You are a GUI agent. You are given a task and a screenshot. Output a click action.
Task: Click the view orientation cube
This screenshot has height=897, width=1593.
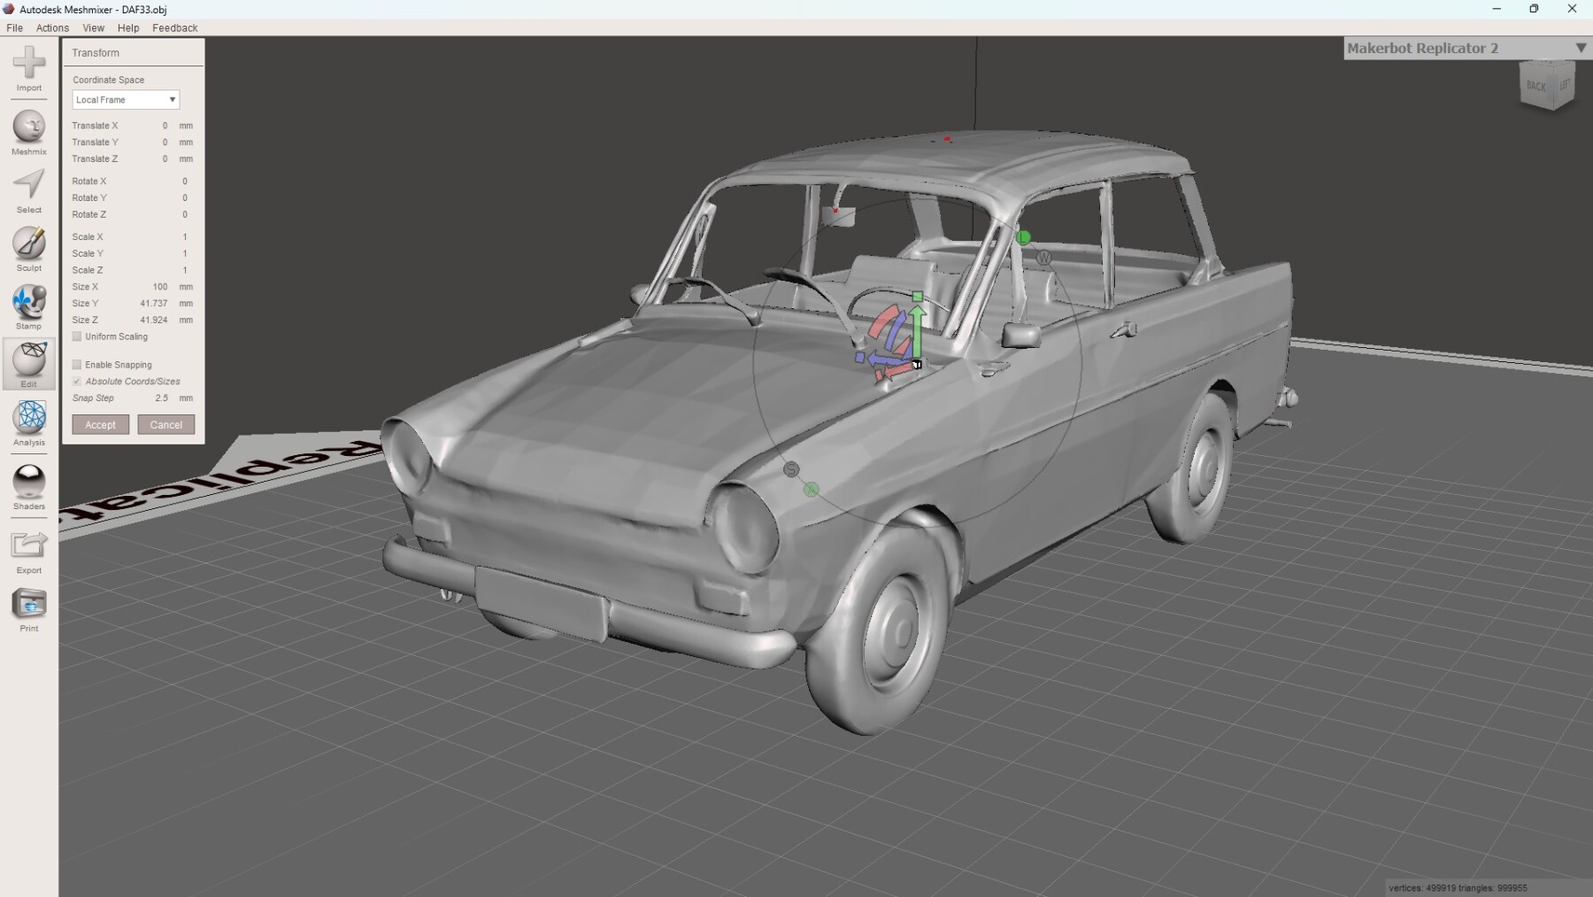click(1548, 85)
